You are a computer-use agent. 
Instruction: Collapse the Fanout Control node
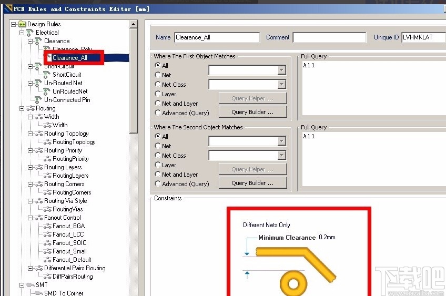30,218
